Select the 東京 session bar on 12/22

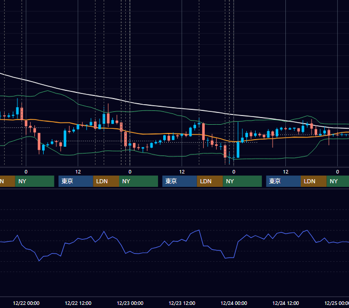coord(75,181)
